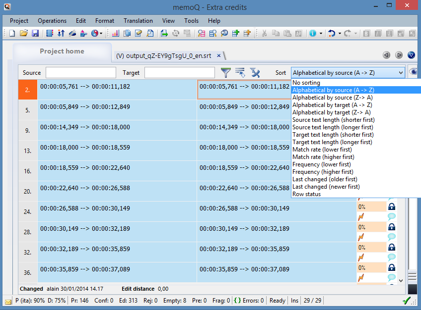Close the output_qZ-EY9gTsgU_0_en.srt tab

click(x=219, y=55)
